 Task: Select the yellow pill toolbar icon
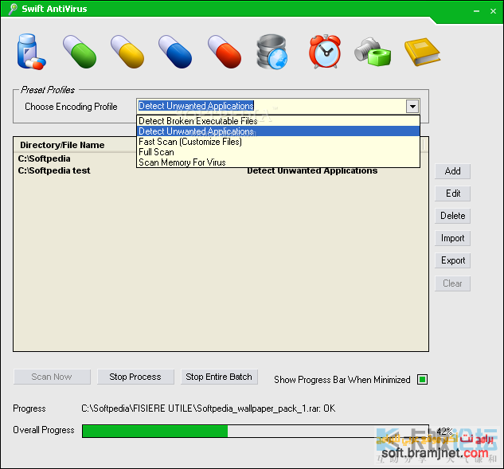pyautogui.click(x=127, y=52)
